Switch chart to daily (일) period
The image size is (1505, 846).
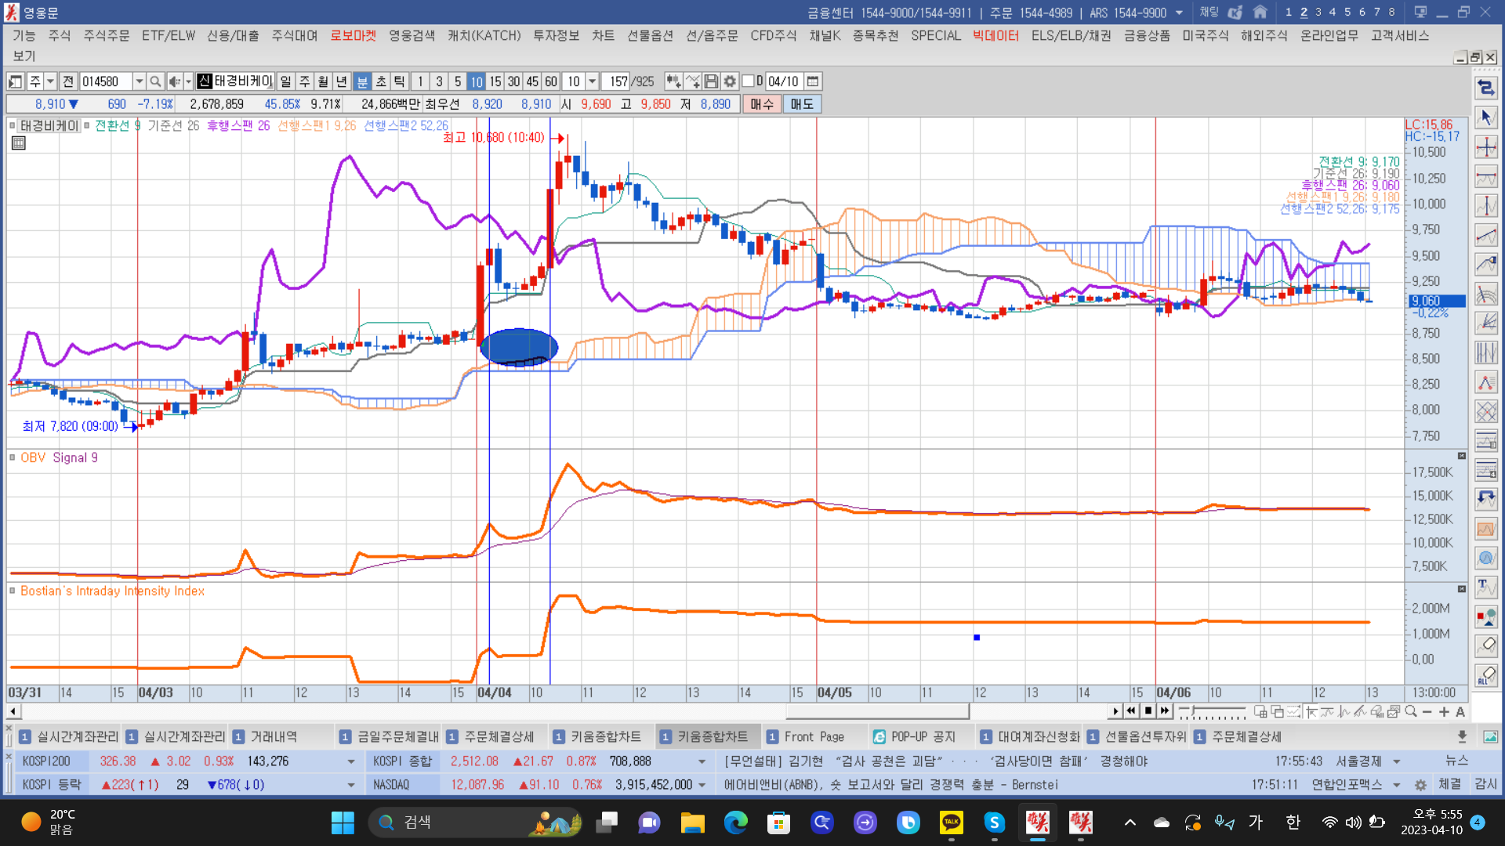(285, 81)
